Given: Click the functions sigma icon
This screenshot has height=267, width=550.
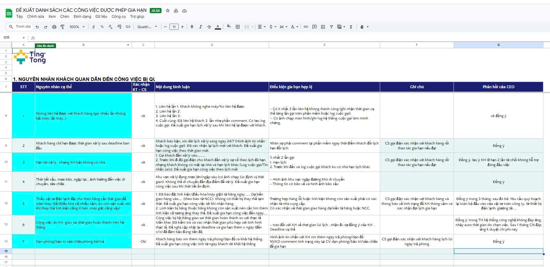Looking at the screenshot, I should tap(351, 27).
